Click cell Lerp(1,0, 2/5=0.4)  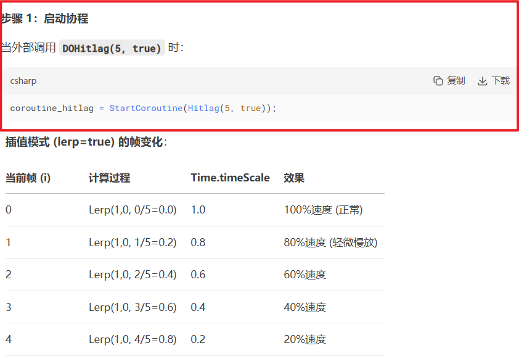(x=133, y=275)
